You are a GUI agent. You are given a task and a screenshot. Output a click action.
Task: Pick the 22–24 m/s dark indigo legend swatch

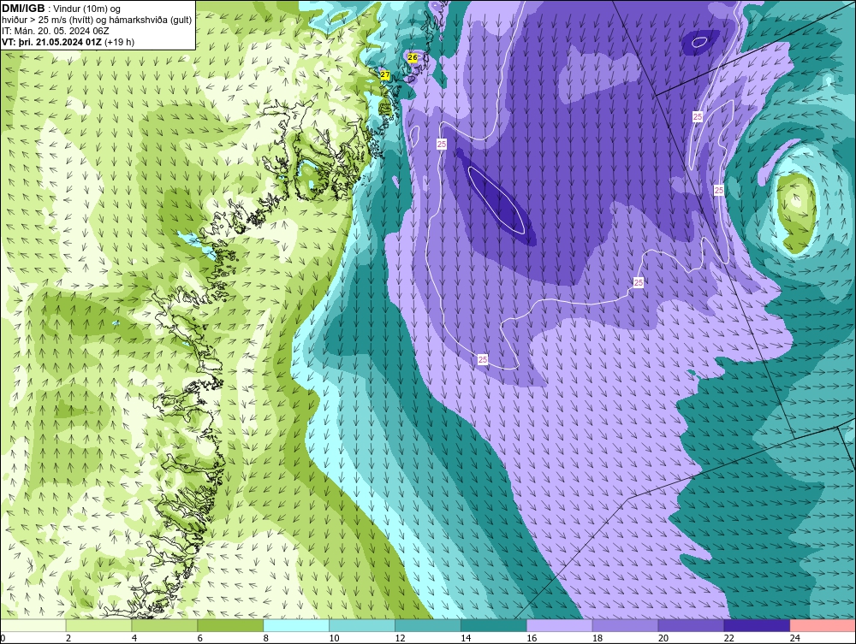click(758, 625)
